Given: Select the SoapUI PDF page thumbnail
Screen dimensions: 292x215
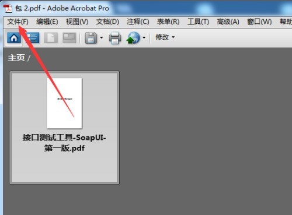Looking at the screenshot, I should (x=64, y=103).
